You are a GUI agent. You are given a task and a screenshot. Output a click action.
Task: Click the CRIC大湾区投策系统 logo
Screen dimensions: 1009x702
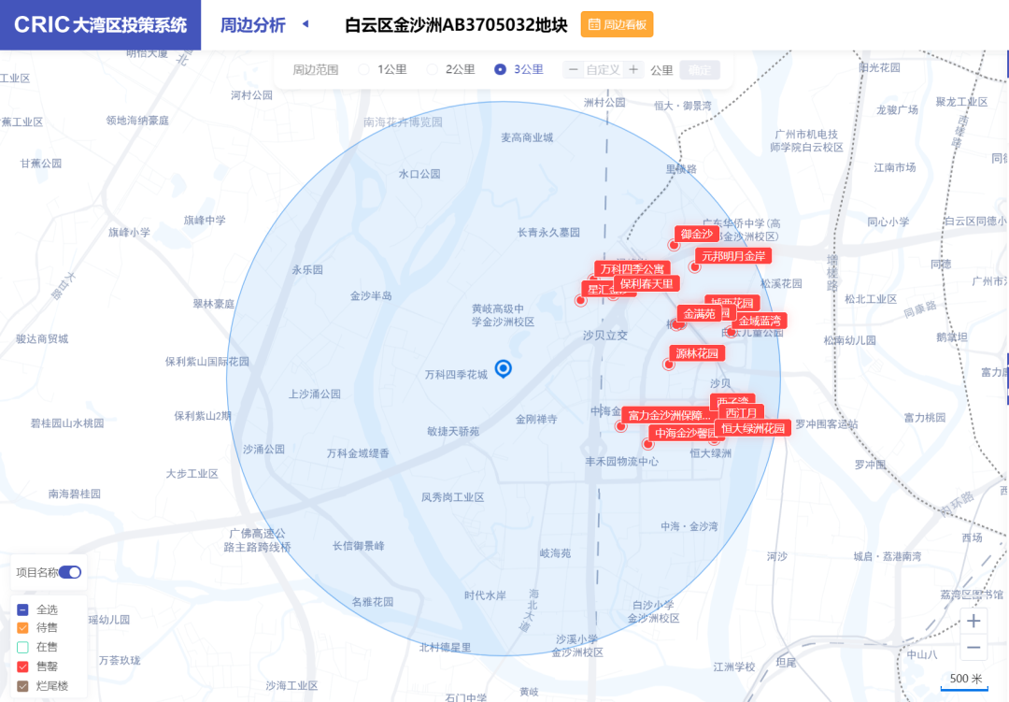point(100,24)
